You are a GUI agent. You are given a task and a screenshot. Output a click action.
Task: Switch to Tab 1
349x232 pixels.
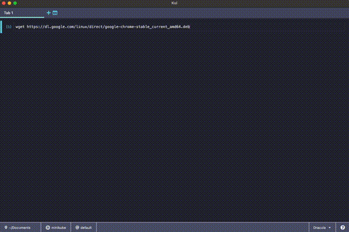pos(9,12)
